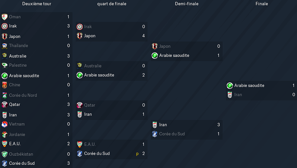Click the Ouzbékistan team badge
Image resolution: width=297 pixels, height=168 pixels.
click(4, 154)
